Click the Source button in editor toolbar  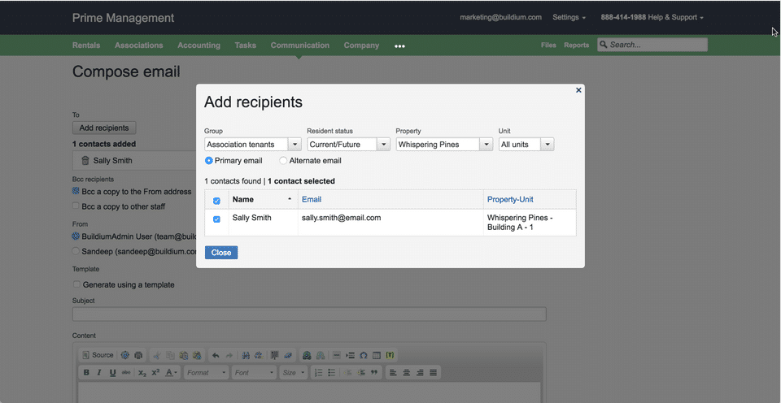tap(98, 355)
